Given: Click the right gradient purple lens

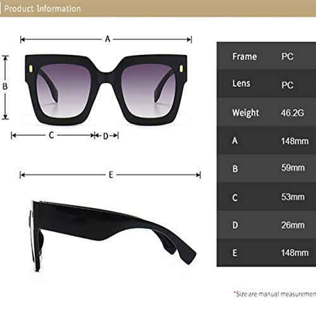Looking at the screenshot, I should 149,91.
